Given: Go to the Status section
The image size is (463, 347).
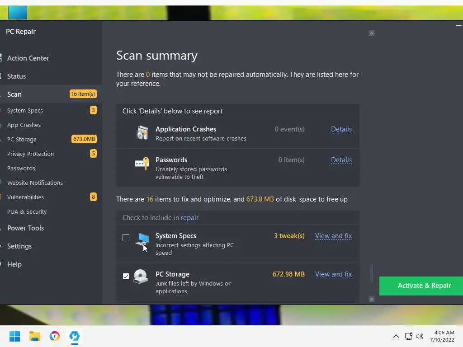Looking at the screenshot, I should click(17, 76).
